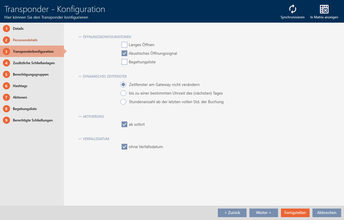344x220 pixels.
Task: Go to Personendetails step
Action: [x=25, y=40]
